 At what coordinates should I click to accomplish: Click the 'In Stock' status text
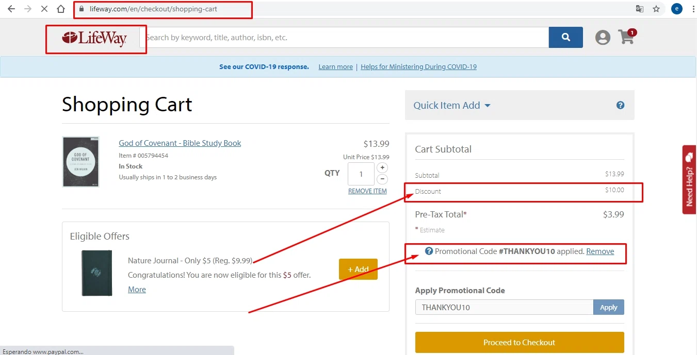(131, 166)
